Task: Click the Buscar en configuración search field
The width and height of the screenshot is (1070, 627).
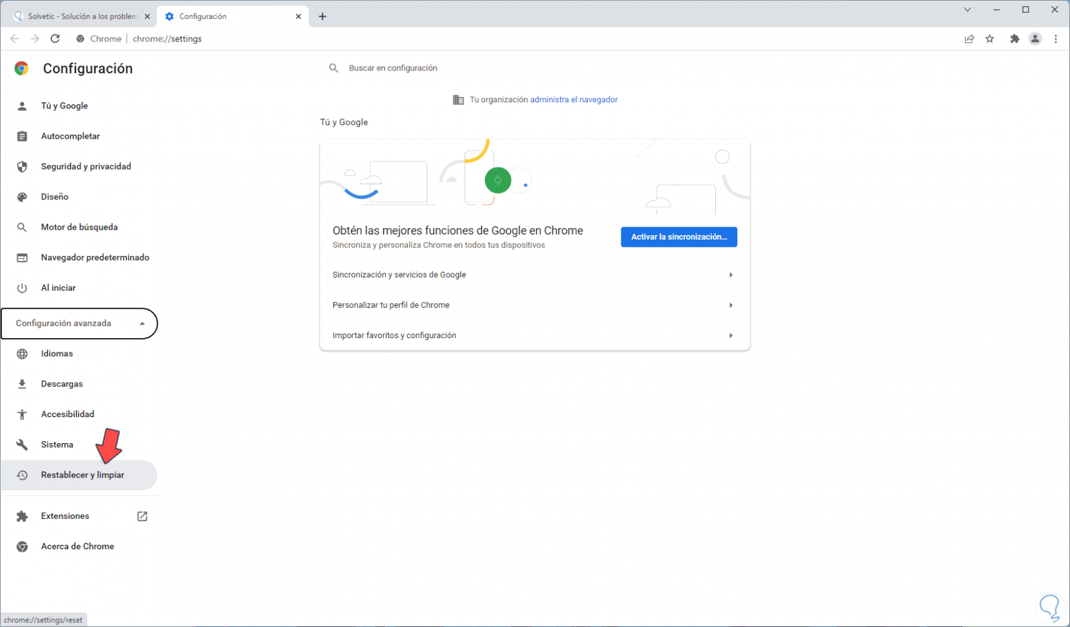Action: (x=534, y=68)
